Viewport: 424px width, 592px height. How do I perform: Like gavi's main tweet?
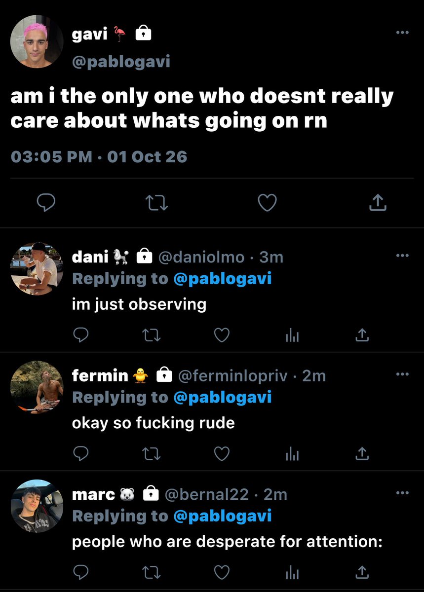(268, 203)
